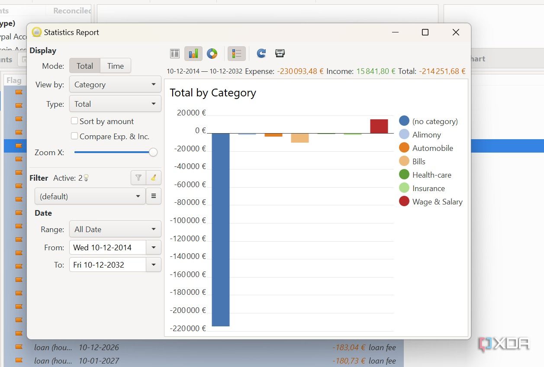The width and height of the screenshot is (544, 367).
Task: Open the From date calendar dropdown arrow
Action: 154,248
